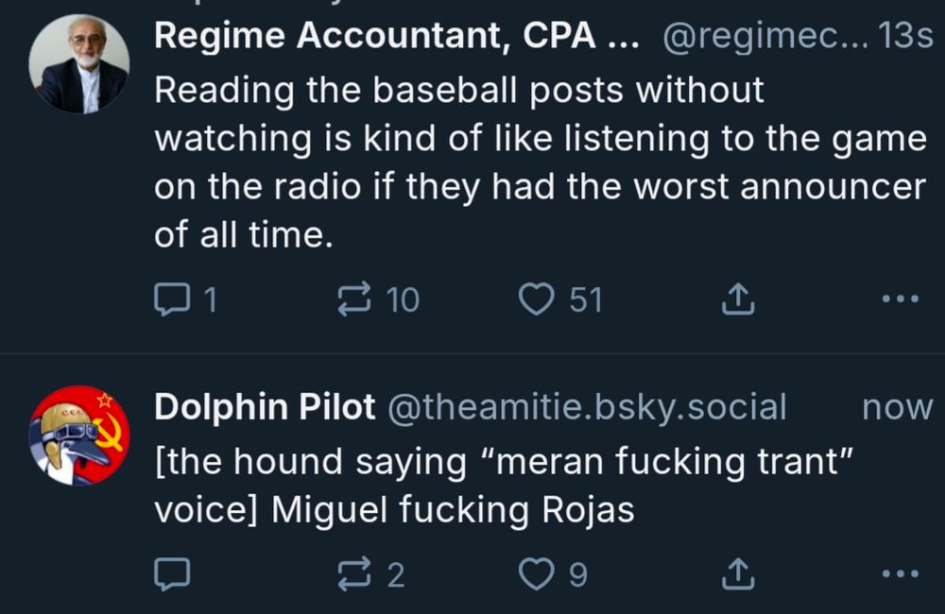Click the 13s timestamp on first post

pyautogui.click(x=905, y=36)
